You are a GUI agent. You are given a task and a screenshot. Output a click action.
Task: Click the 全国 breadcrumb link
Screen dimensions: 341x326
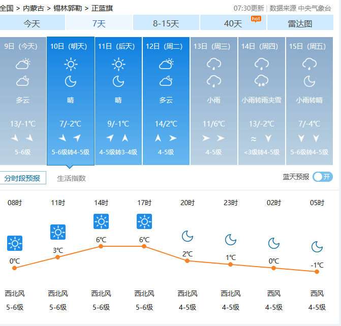click(7, 8)
